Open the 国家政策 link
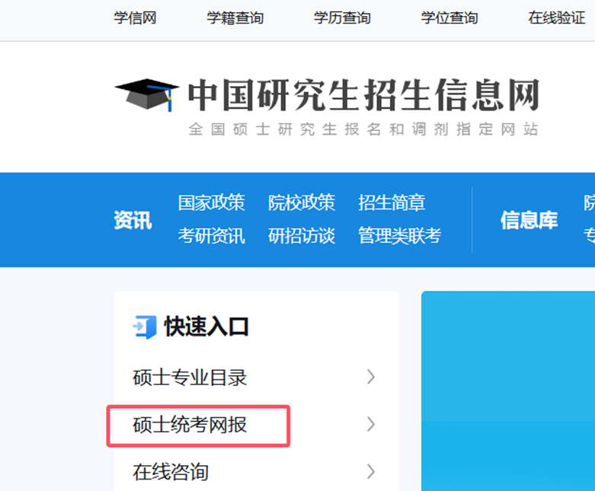The image size is (595, 491). tap(211, 202)
